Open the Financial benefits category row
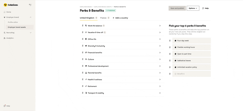The height and width of the screenshot is (111, 243). 121,52
